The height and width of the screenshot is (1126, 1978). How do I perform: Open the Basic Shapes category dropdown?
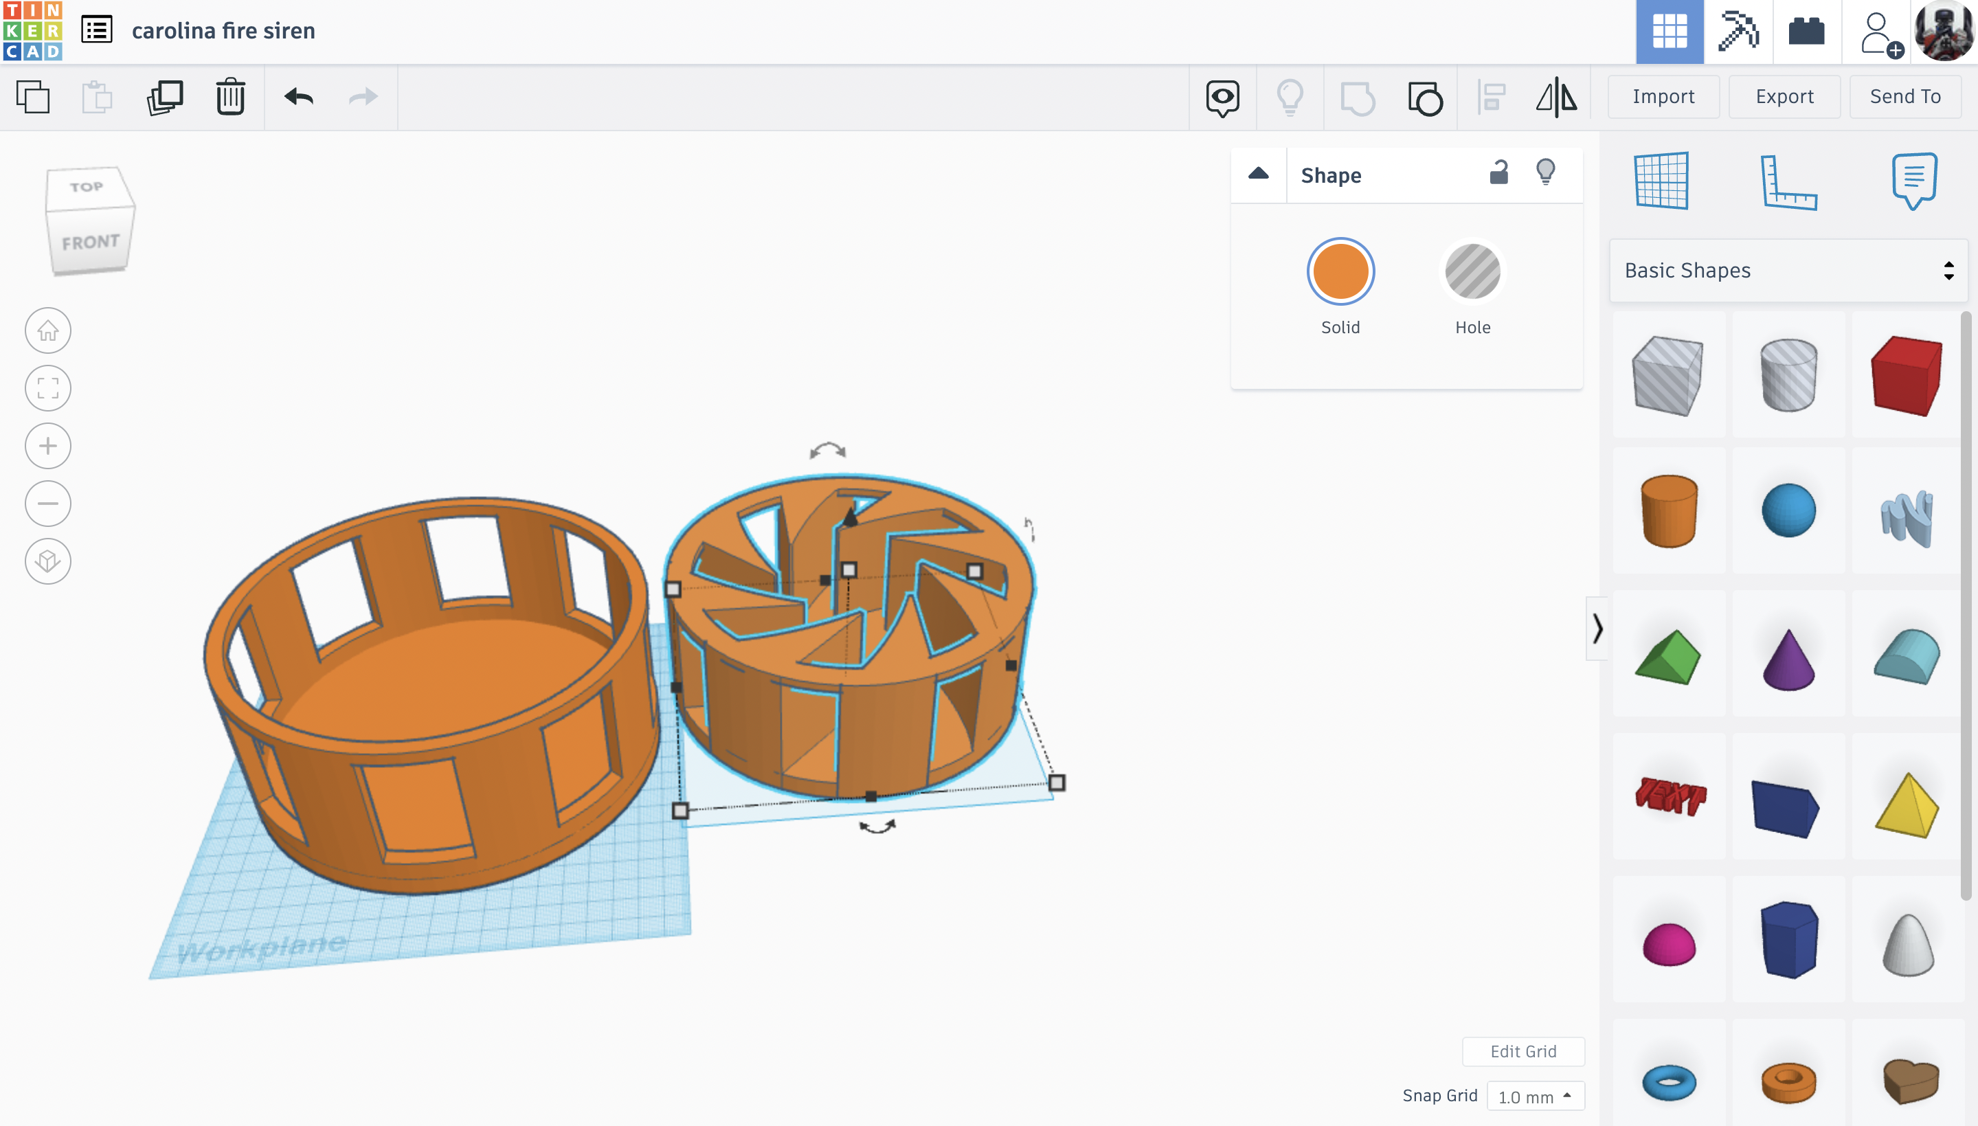pos(1788,271)
